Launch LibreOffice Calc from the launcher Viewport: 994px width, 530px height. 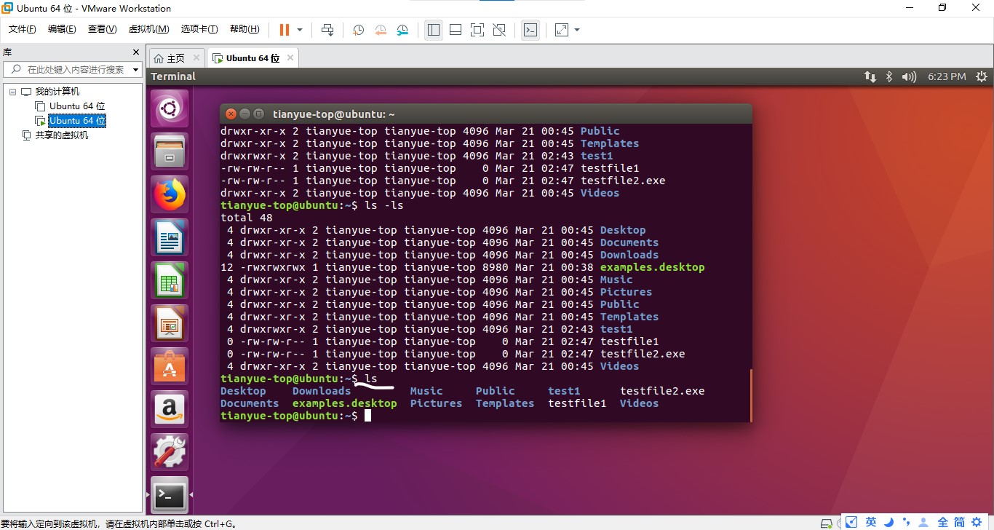click(x=170, y=280)
